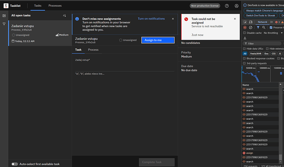Click Switch DevTools to Slovak button
This screenshot has height=167, width=284.
point(261,16)
